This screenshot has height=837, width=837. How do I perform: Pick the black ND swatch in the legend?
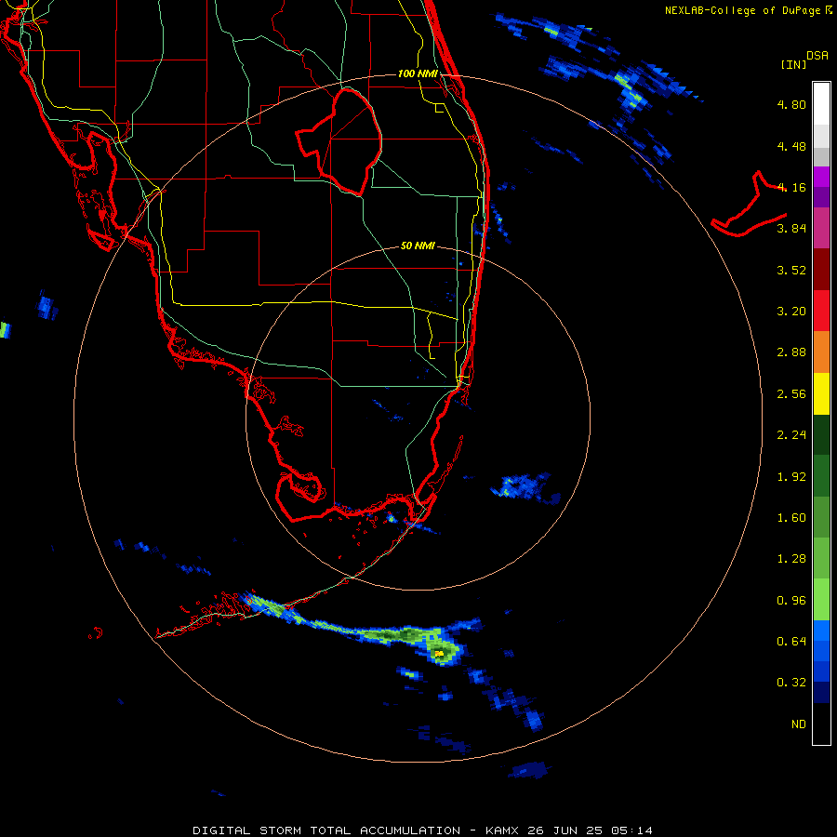coord(821,724)
